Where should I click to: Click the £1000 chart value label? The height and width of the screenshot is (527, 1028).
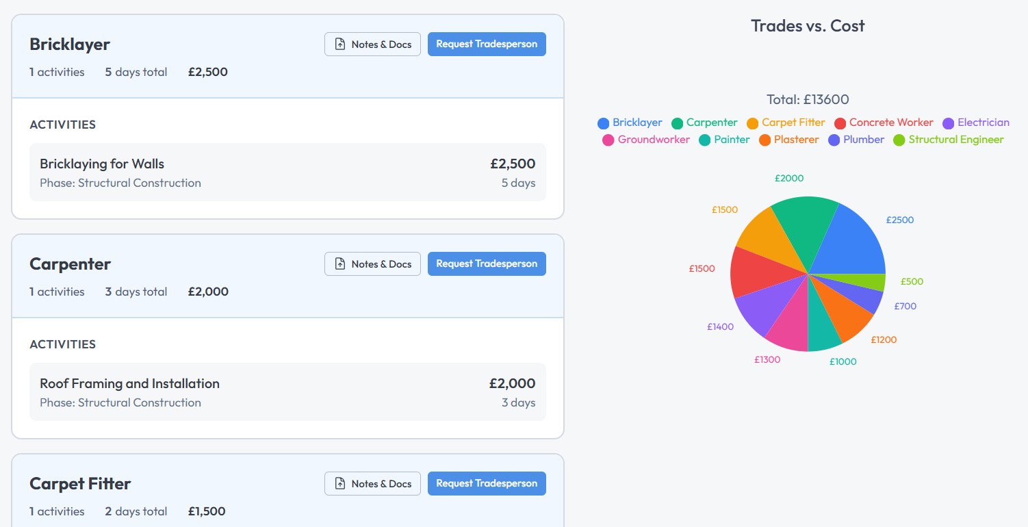[x=843, y=361]
